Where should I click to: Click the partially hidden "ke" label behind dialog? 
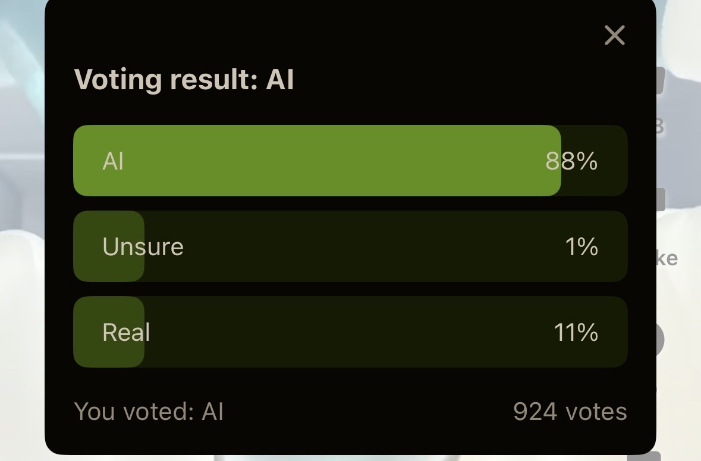pos(667,258)
